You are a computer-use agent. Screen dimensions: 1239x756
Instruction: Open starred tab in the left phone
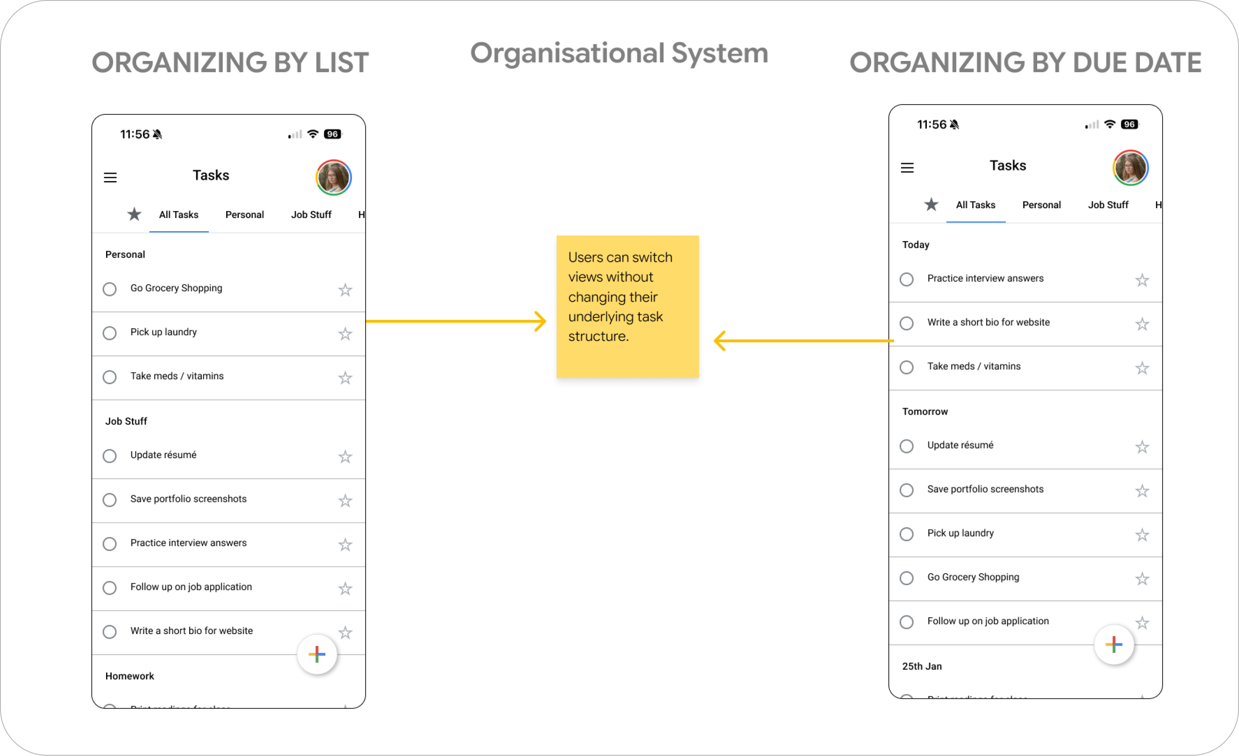pos(134,214)
